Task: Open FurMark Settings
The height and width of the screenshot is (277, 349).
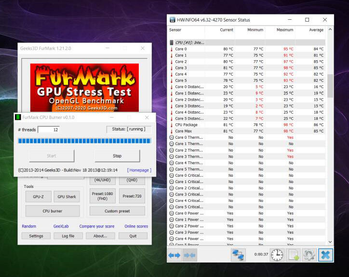Action: point(36,236)
